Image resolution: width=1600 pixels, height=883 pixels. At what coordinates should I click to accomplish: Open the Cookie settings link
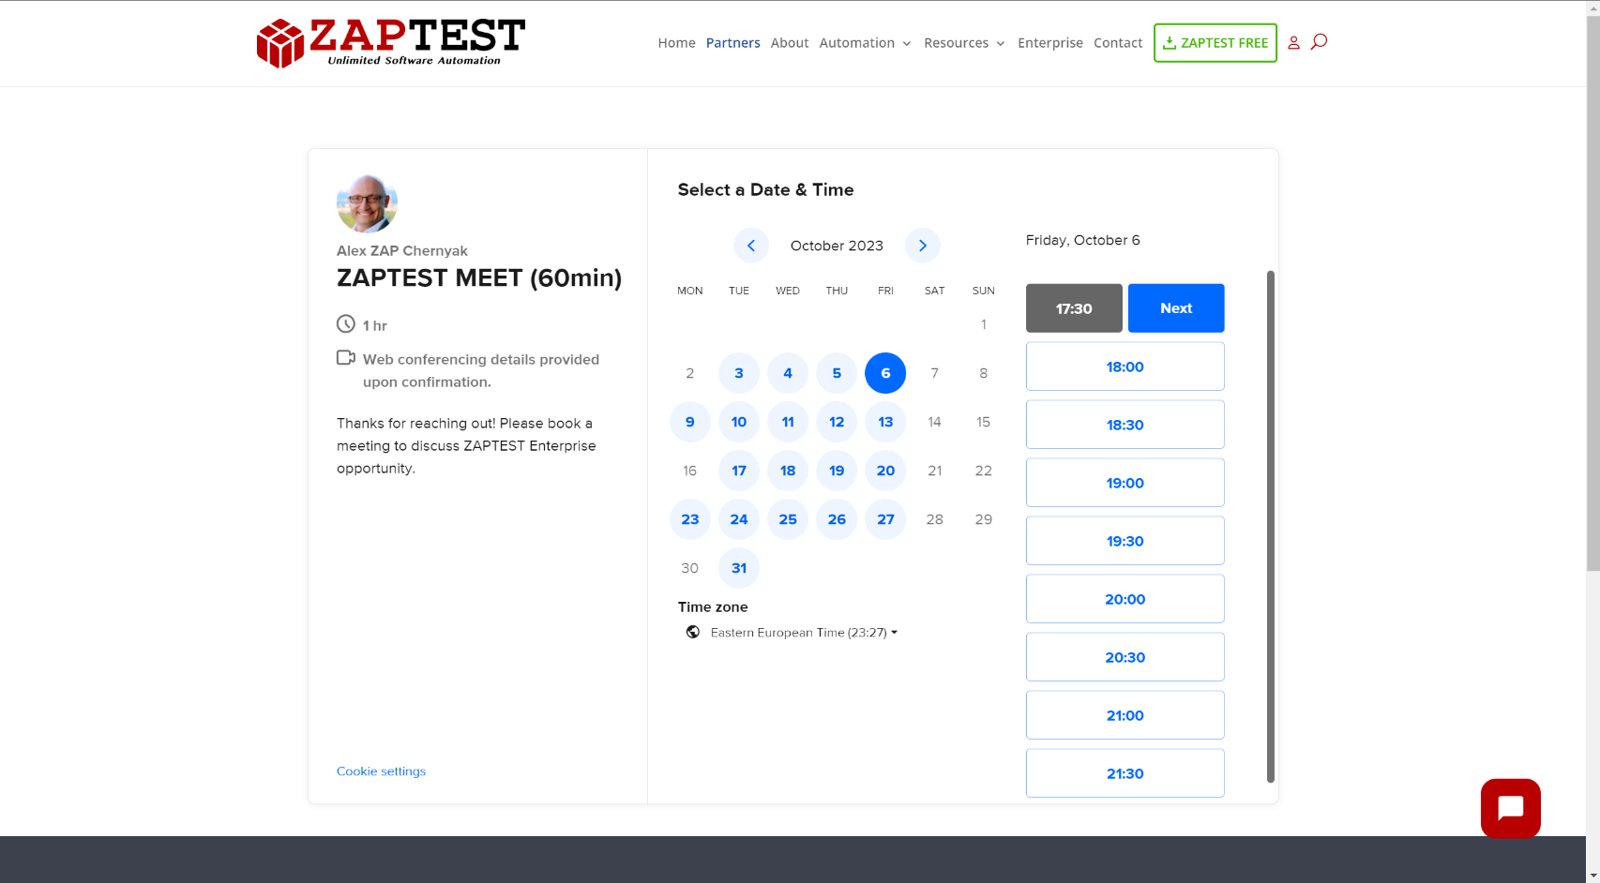pyautogui.click(x=381, y=771)
